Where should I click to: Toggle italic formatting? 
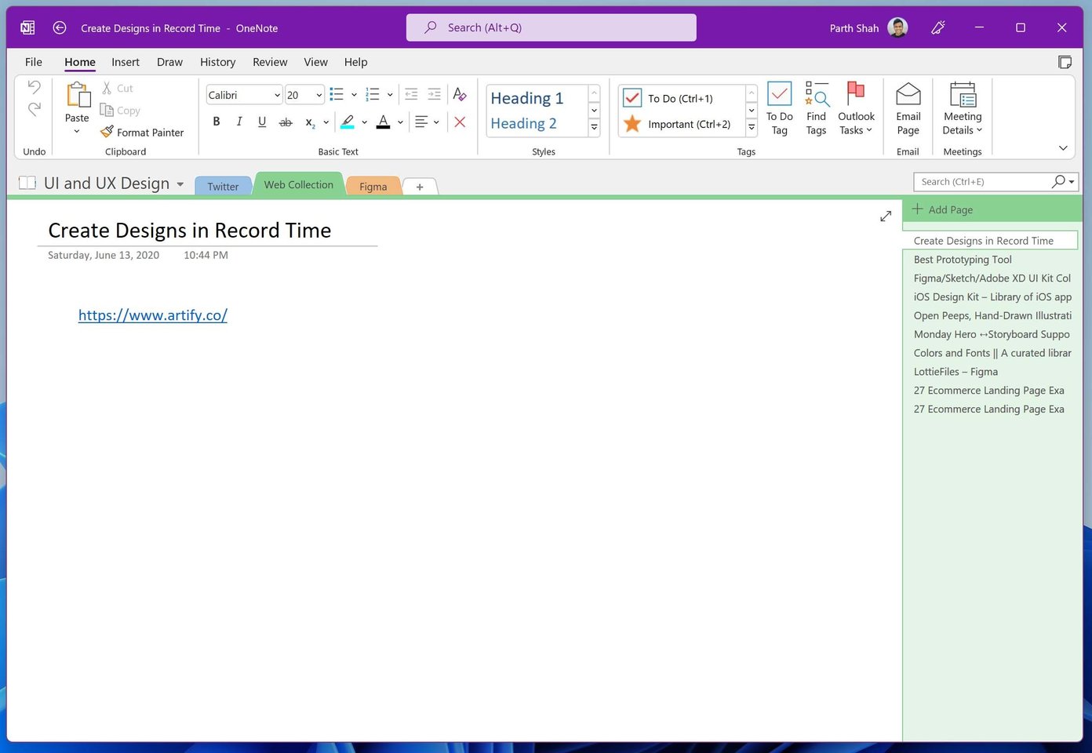click(x=239, y=122)
